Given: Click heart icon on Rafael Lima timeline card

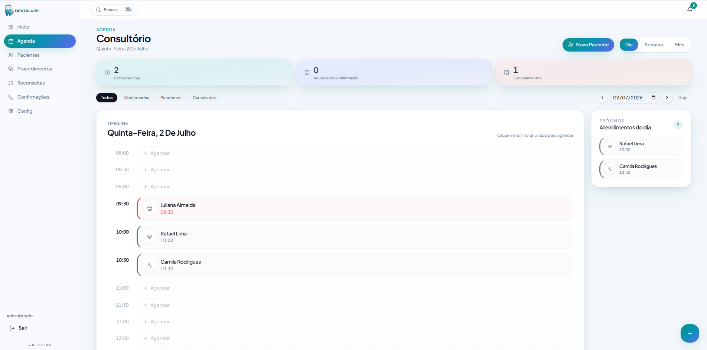Looking at the screenshot, I should click(150, 237).
